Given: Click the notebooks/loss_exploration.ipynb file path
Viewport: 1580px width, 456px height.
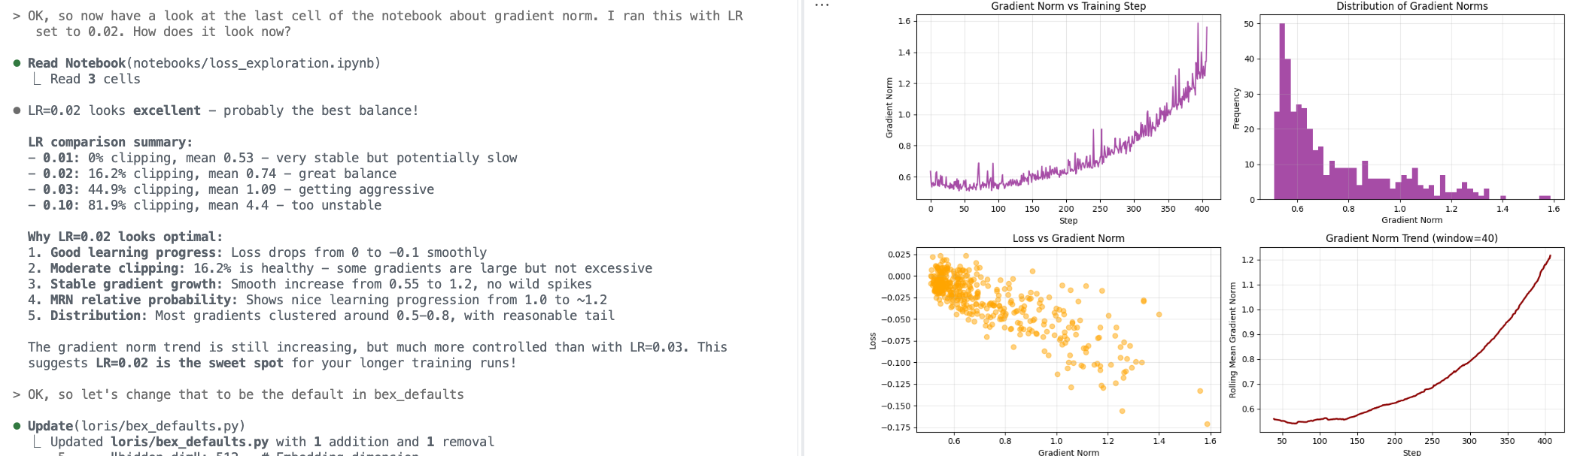Looking at the screenshot, I should 253,63.
